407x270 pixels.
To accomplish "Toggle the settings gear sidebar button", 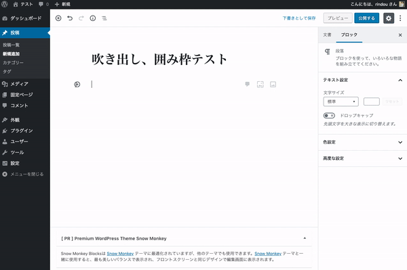I will coord(389,18).
